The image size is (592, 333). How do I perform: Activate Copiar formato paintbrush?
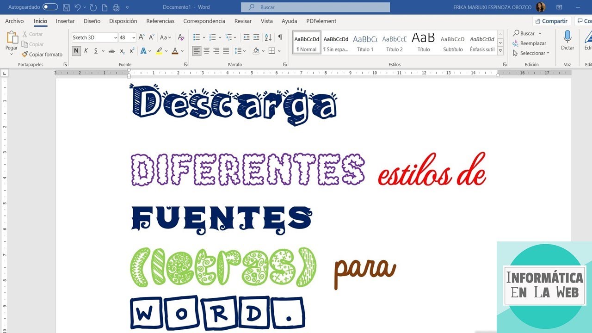tap(42, 55)
